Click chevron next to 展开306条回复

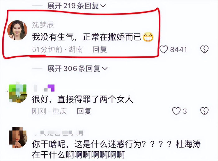105,69
